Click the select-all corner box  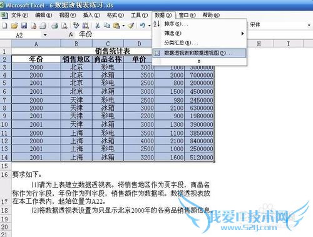pyautogui.click(x=6, y=44)
